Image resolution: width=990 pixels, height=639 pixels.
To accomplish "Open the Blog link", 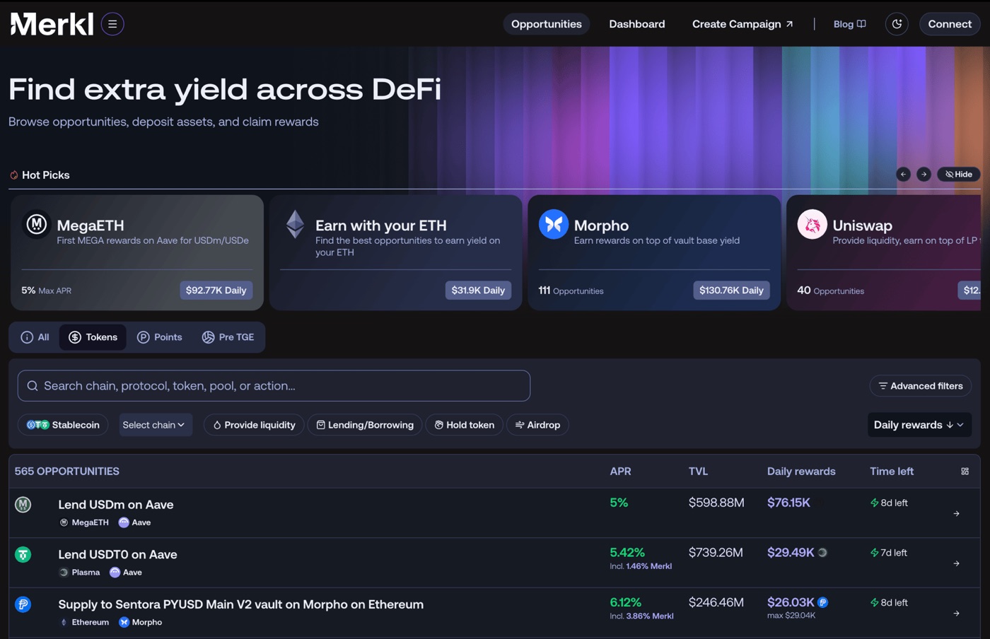I will click(849, 24).
